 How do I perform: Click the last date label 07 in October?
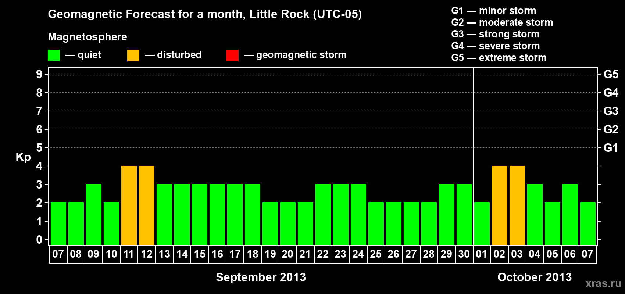[587, 254]
